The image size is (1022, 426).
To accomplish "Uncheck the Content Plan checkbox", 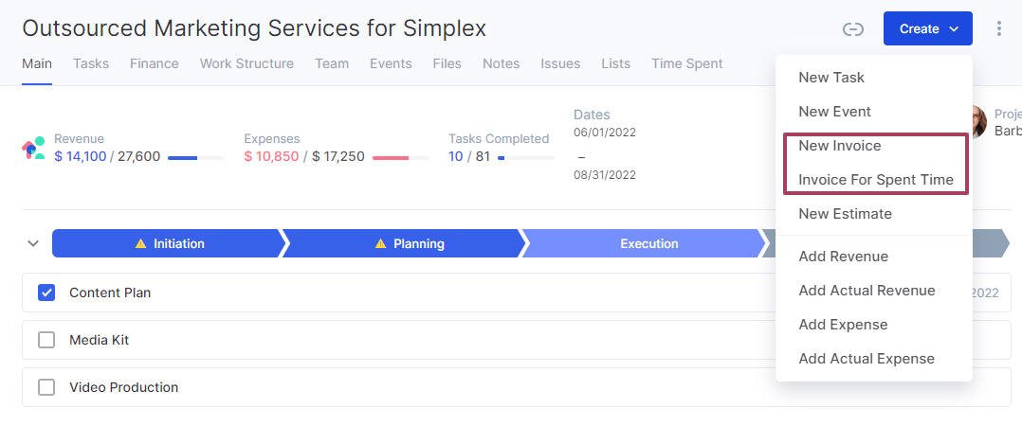I will pyautogui.click(x=46, y=293).
